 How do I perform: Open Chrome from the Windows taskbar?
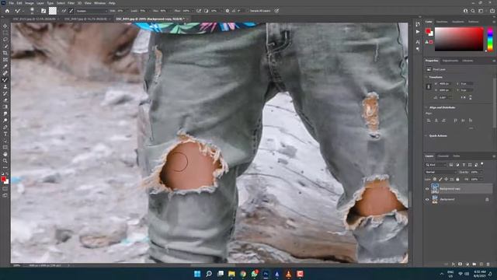(243, 274)
